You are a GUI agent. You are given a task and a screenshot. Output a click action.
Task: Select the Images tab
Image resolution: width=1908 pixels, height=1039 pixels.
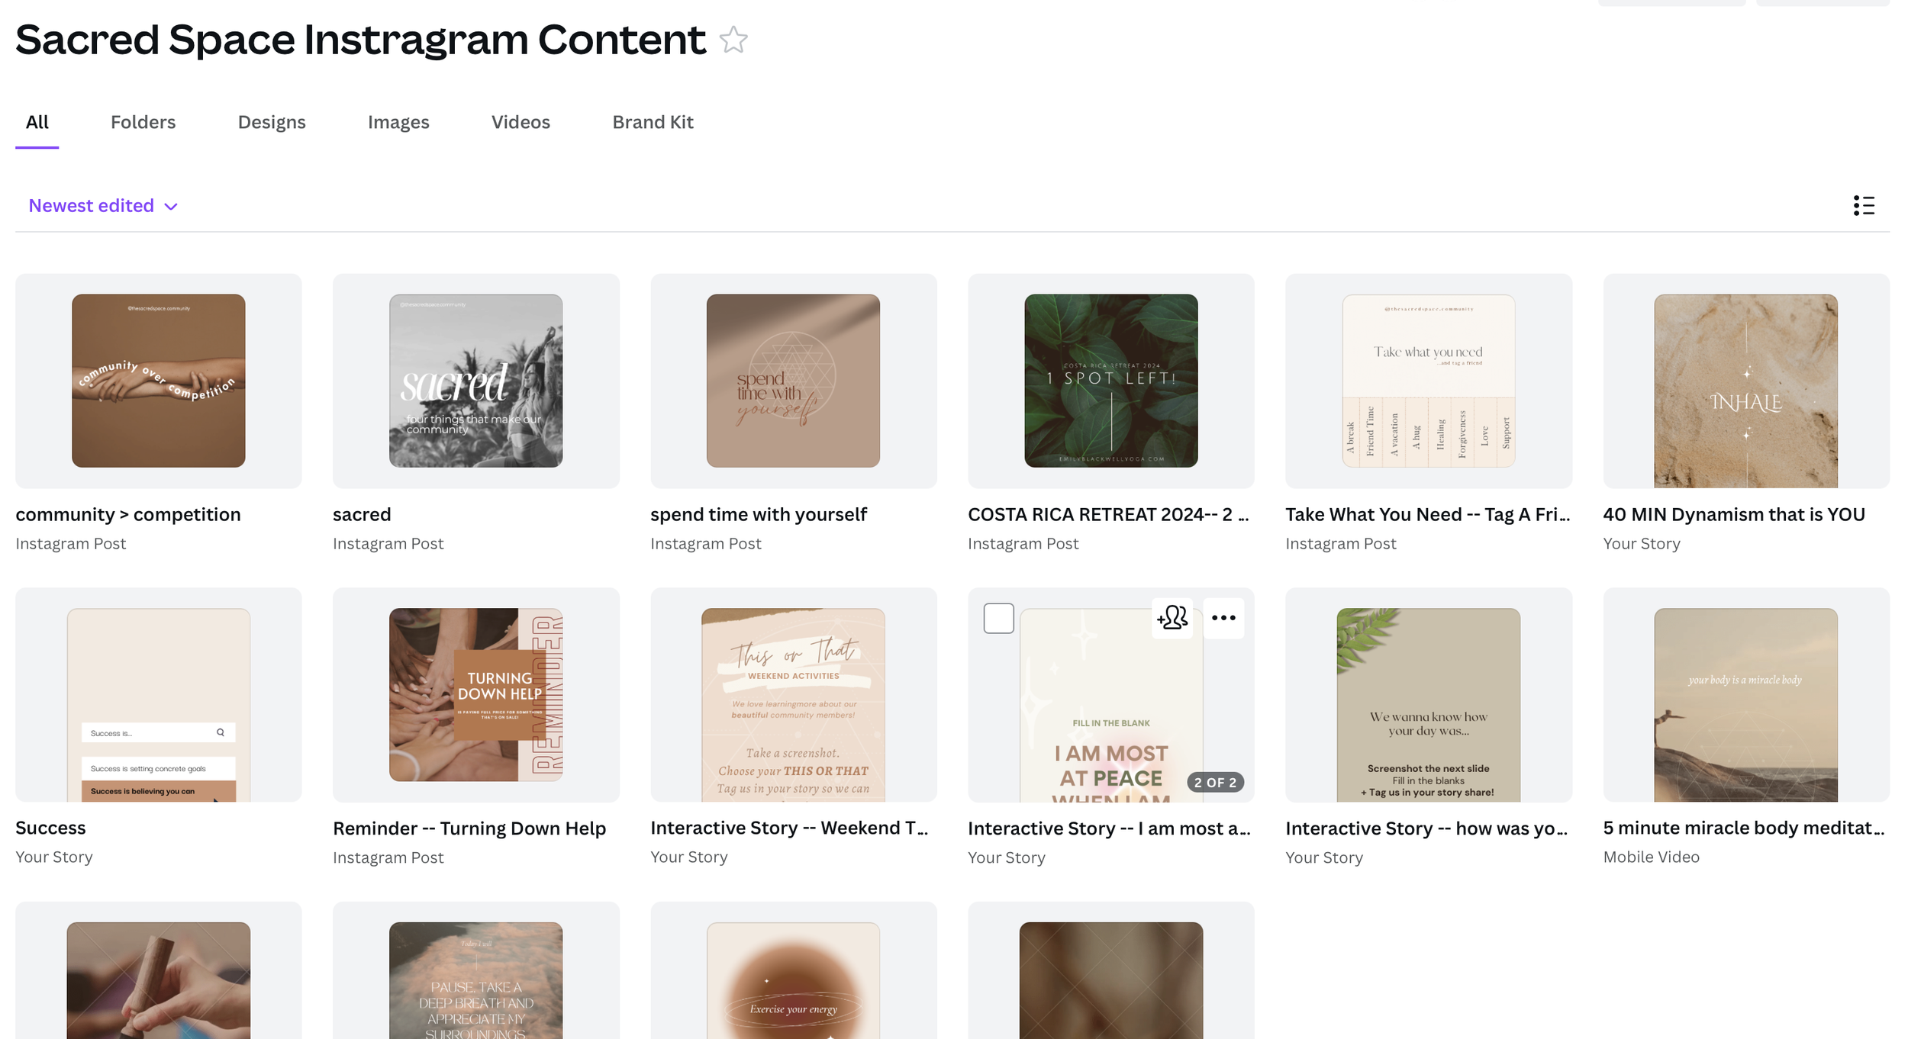click(398, 122)
